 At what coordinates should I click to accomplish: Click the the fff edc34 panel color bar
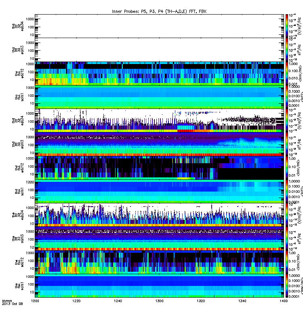[287, 215]
